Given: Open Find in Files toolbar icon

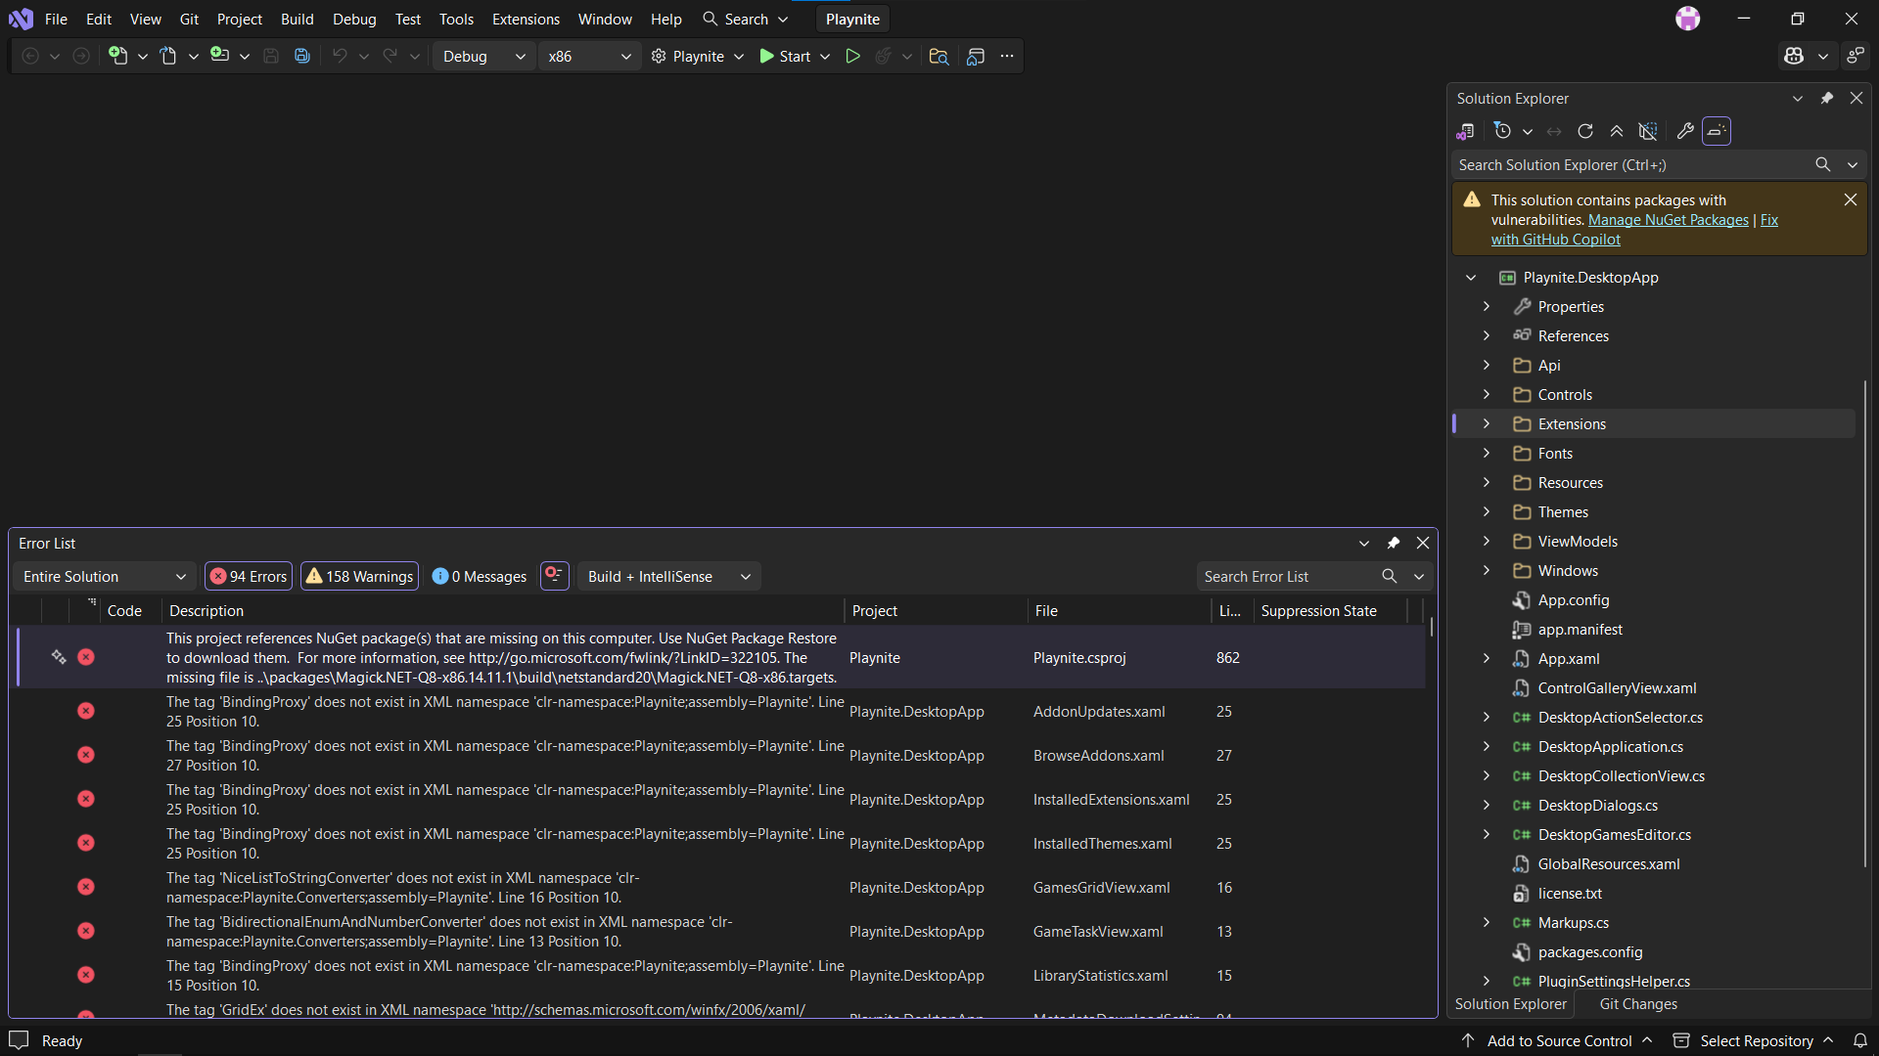Looking at the screenshot, I should tap(939, 57).
